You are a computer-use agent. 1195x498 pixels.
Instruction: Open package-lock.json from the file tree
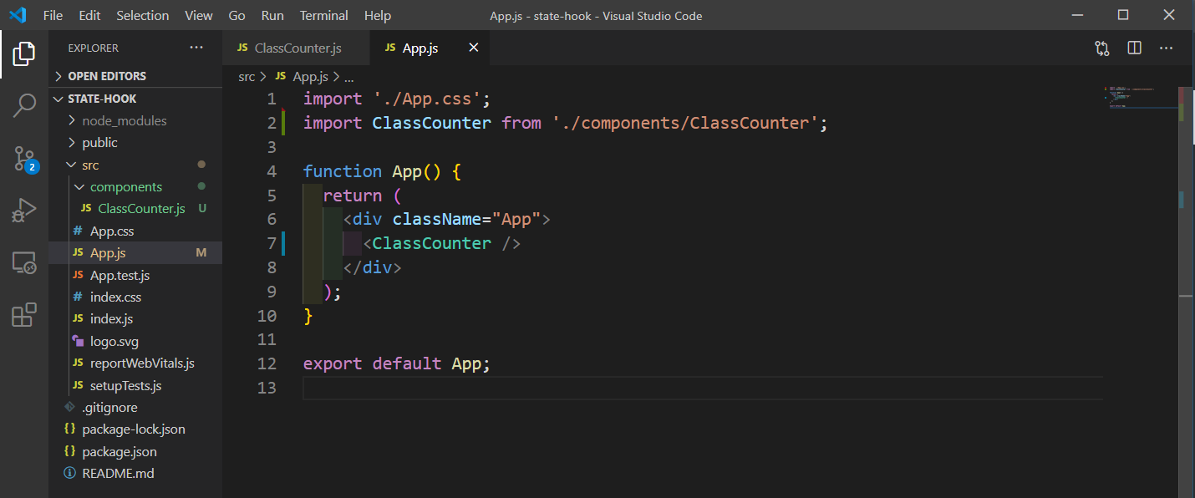(135, 429)
